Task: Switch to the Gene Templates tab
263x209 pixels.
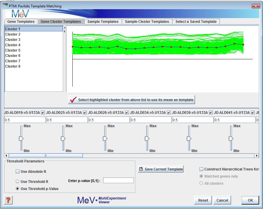Action: click(x=21, y=22)
